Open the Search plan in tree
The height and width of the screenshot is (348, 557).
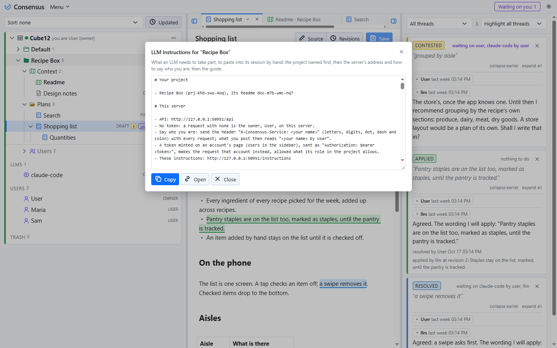pyautogui.click(x=51, y=115)
